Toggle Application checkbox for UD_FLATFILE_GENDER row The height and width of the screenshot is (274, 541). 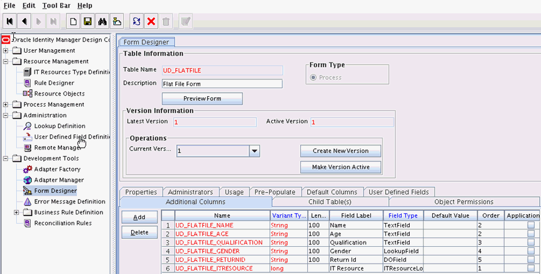click(531, 251)
